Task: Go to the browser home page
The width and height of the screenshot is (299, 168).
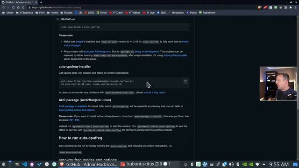Action: [18, 7]
